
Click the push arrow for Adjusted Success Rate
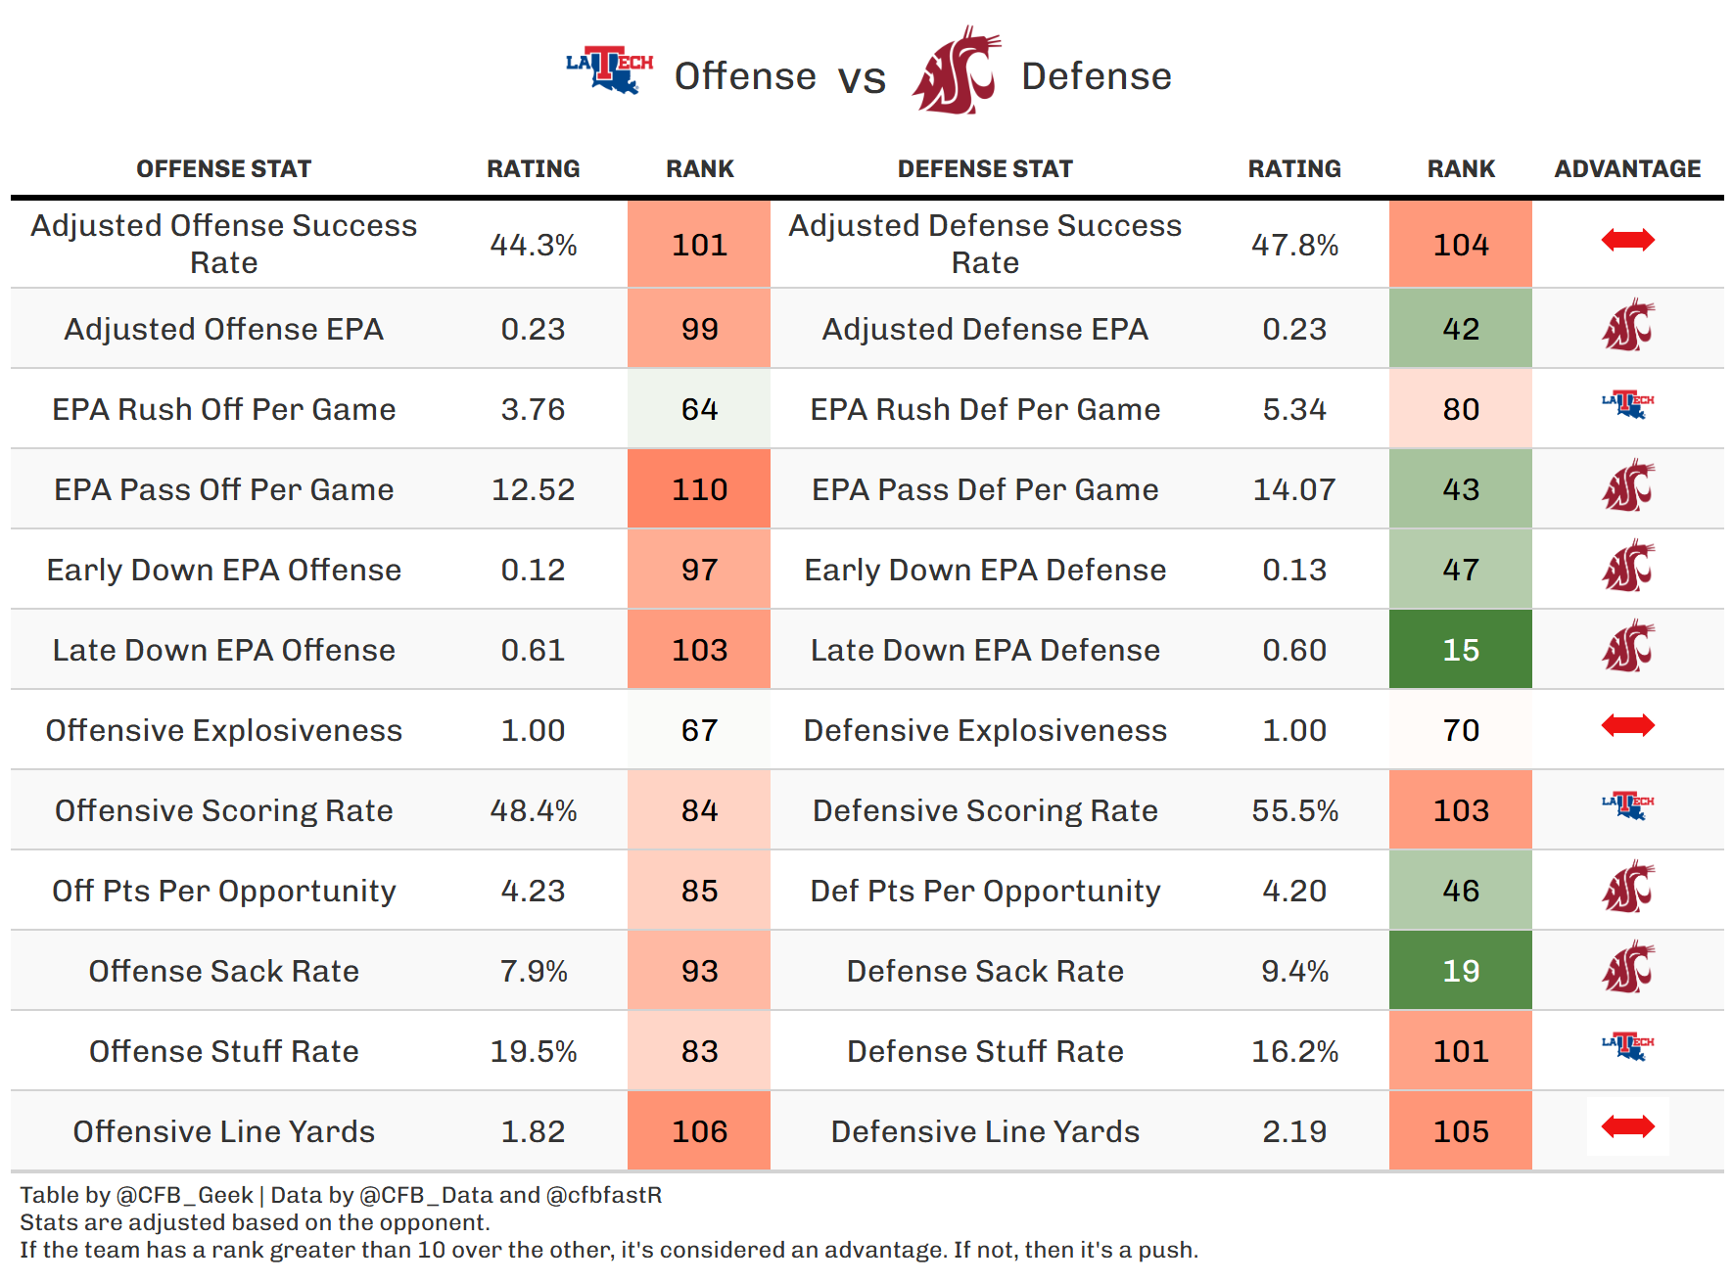[x=1627, y=240]
